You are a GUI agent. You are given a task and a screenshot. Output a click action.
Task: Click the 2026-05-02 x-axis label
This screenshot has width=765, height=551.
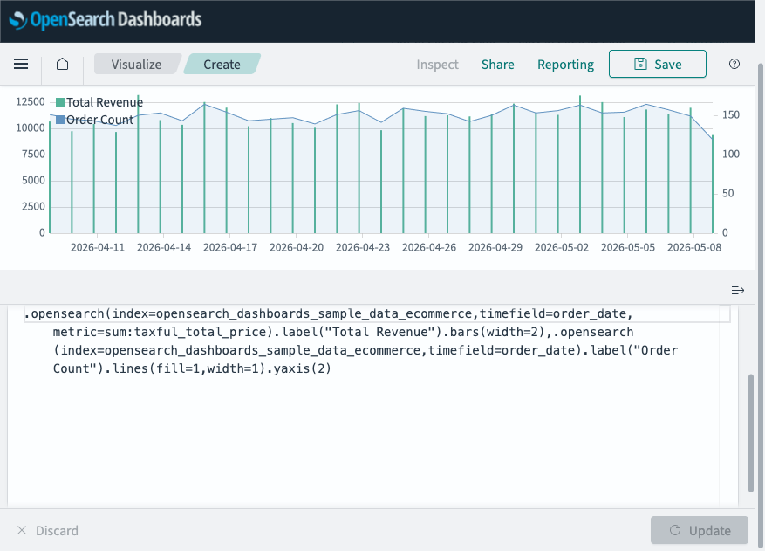(x=562, y=248)
